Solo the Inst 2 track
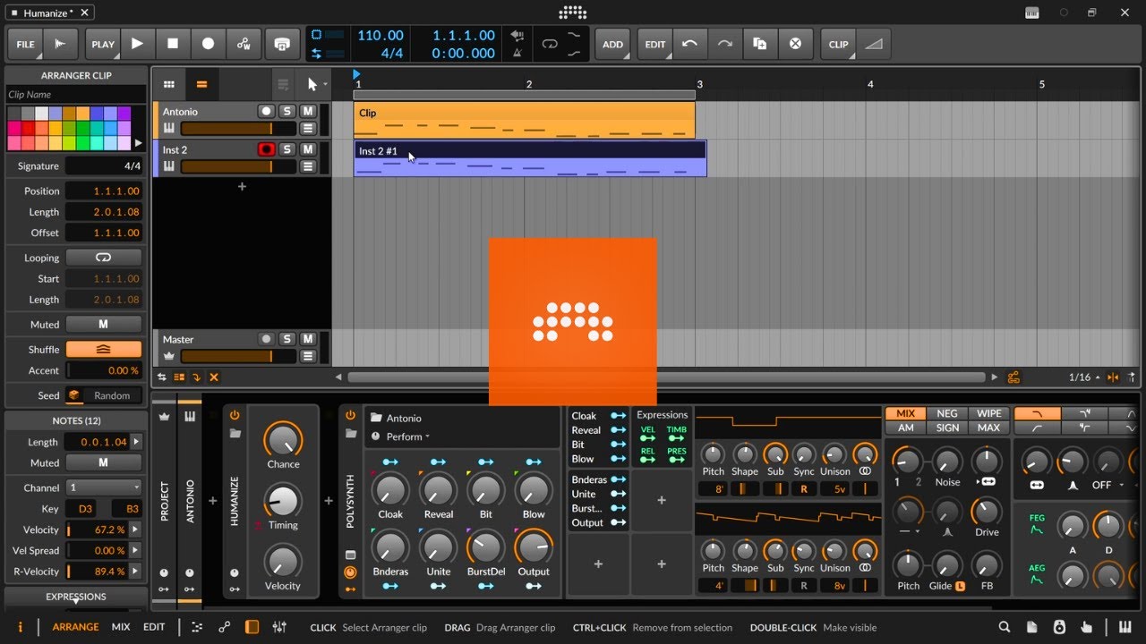Screen dimensions: 1146x644 click(x=287, y=149)
